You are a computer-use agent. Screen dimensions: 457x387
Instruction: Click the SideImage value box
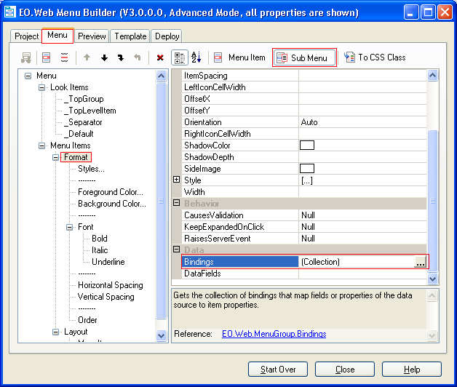[x=307, y=169]
